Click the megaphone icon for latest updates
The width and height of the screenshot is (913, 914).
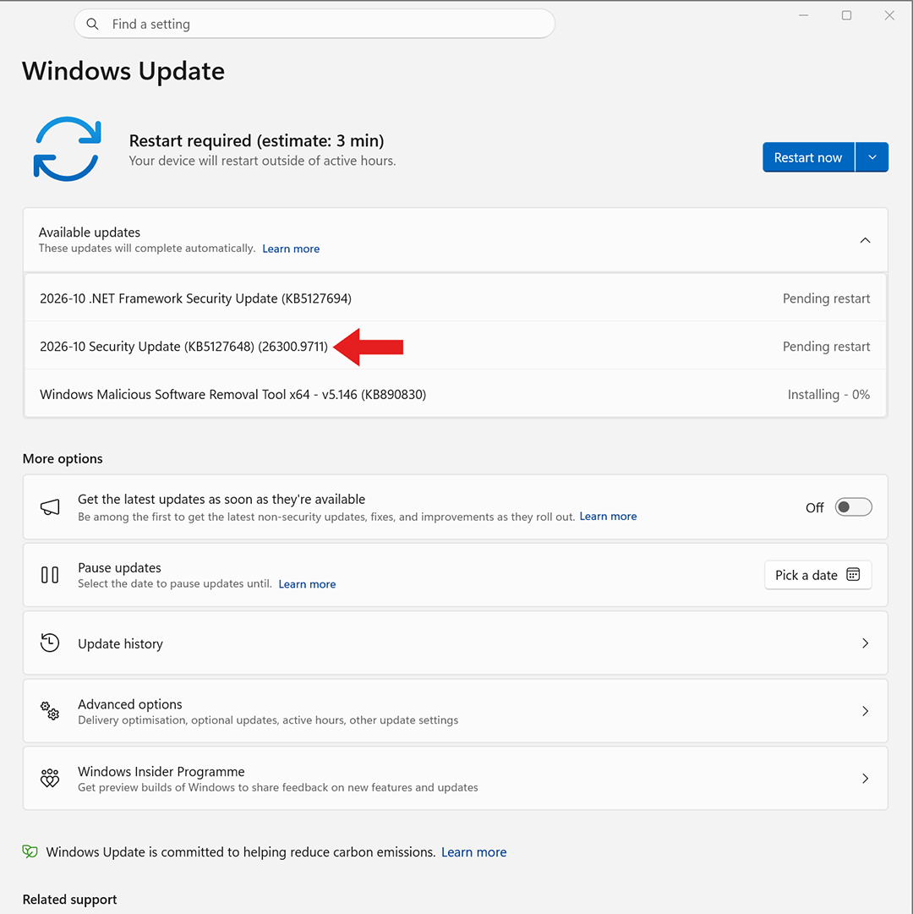click(x=50, y=507)
